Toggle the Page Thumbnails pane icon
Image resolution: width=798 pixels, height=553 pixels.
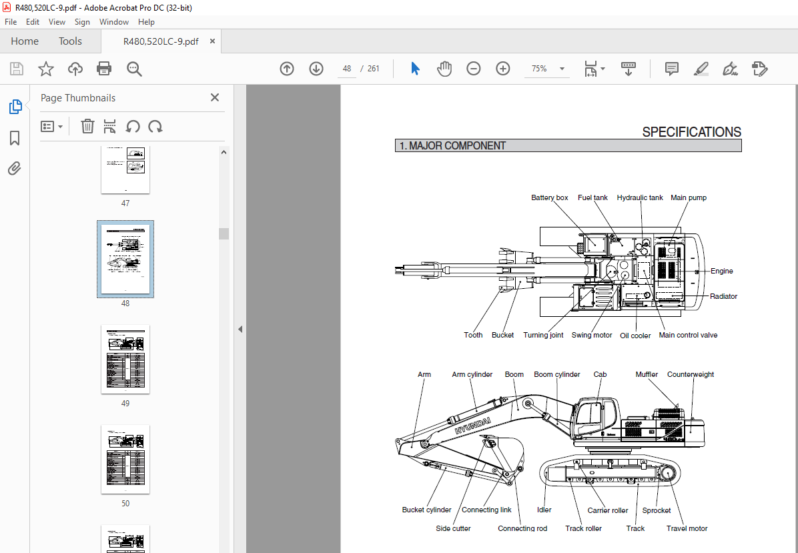point(15,107)
